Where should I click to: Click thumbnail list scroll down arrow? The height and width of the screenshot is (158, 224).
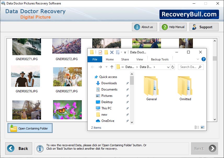tap(215, 119)
